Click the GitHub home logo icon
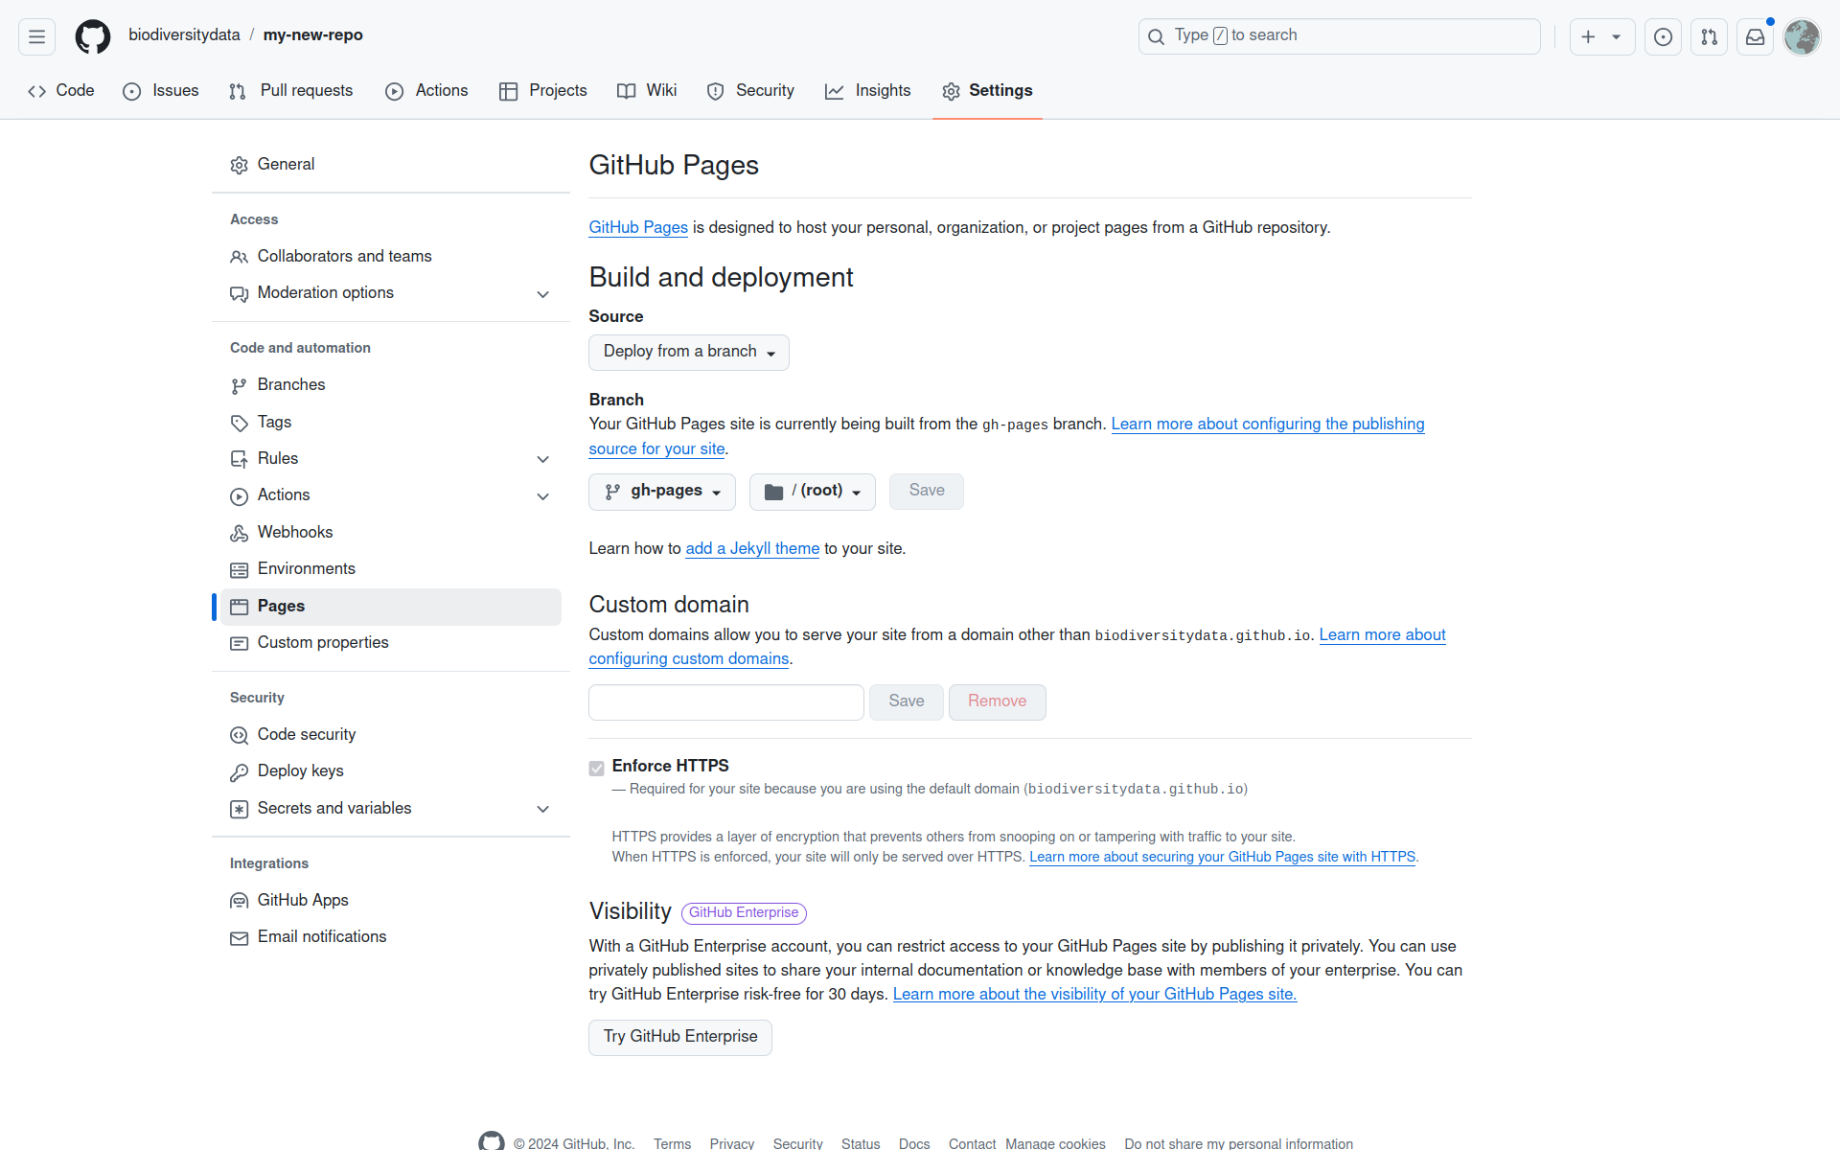The width and height of the screenshot is (1840, 1150). coord(92,35)
